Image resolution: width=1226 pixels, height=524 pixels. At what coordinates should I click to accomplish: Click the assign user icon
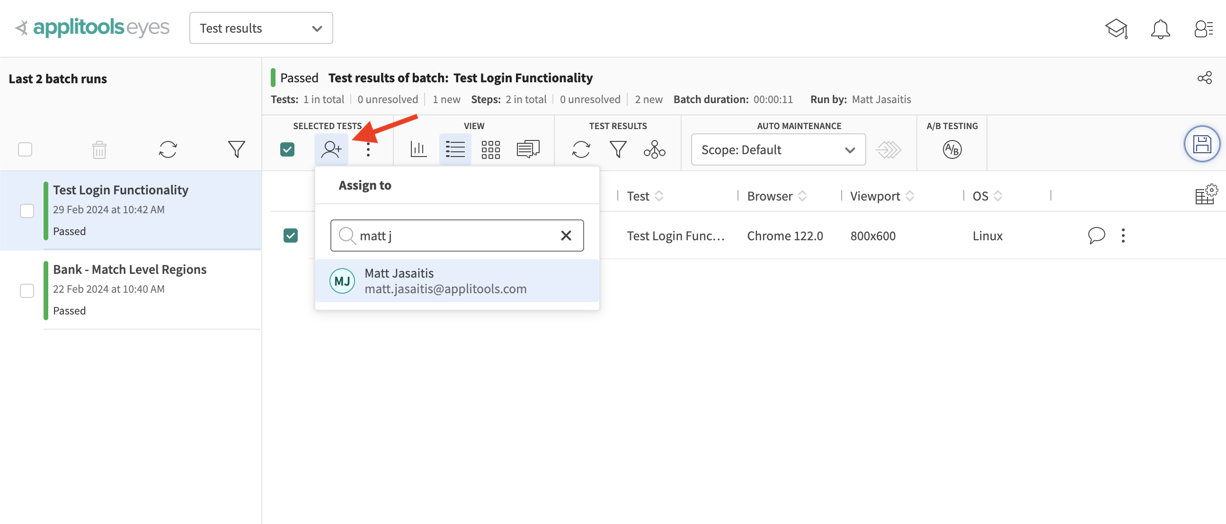click(331, 149)
